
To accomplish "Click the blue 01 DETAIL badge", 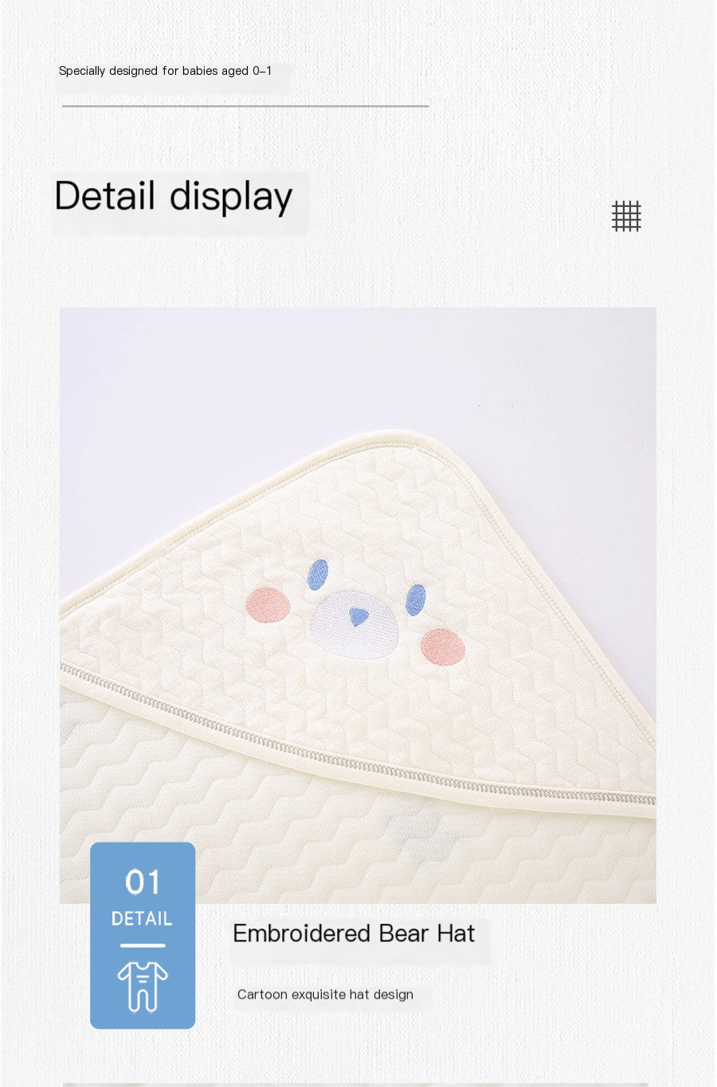I will pyautogui.click(x=143, y=935).
